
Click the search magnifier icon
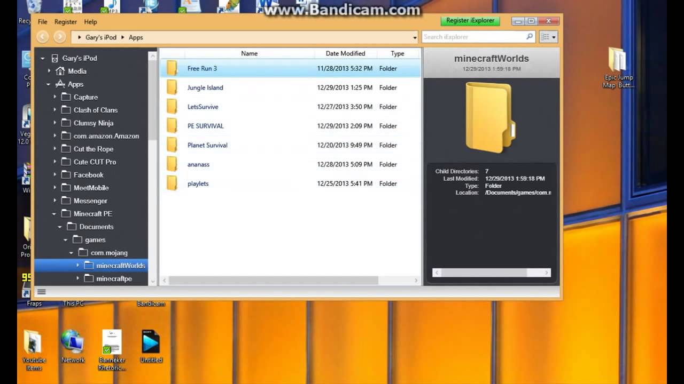click(530, 37)
